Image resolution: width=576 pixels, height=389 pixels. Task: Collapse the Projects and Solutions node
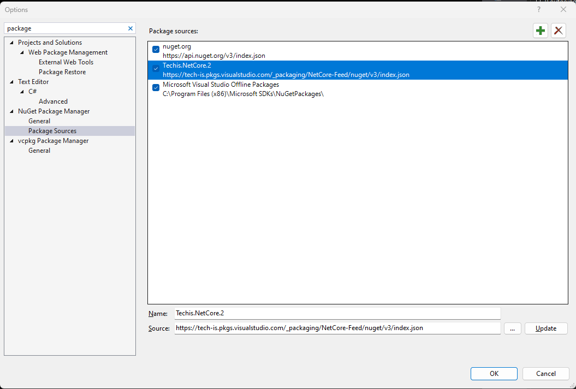[x=11, y=43]
